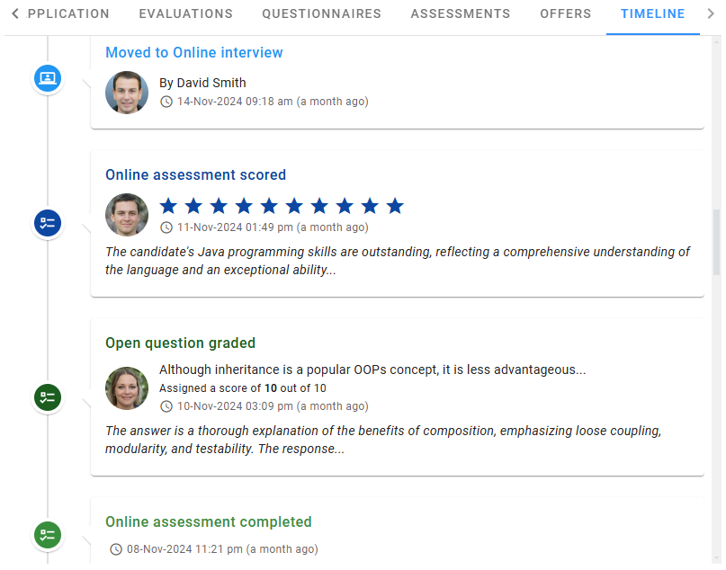Open the Online assessment scored title
This screenshot has width=726, height=570.
pyautogui.click(x=195, y=175)
